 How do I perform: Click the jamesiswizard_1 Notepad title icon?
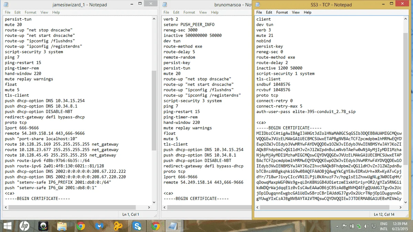click(x=6, y=4)
